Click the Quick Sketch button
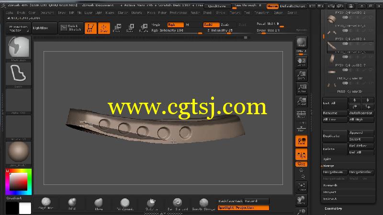Screen dimensions: 383x215 coord(71,28)
